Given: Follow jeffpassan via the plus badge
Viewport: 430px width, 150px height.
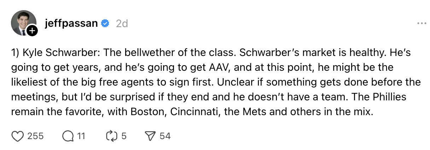Looking at the screenshot, I should [32, 31].
